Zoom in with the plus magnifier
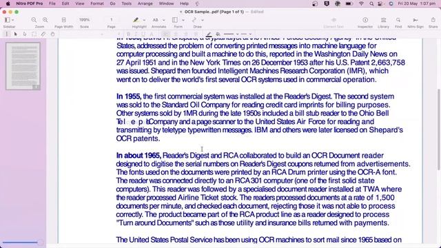Screen dimensions: 441x248 coord(45,20)
